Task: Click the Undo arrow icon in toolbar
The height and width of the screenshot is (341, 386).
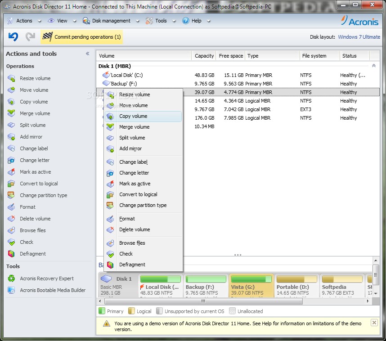Action: (13, 37)
